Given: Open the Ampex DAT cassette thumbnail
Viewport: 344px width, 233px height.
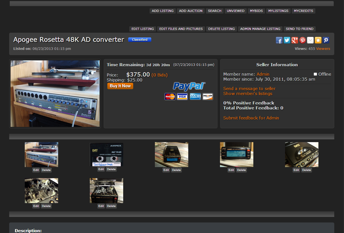Looking at the screenshot, I should point(107,155).
